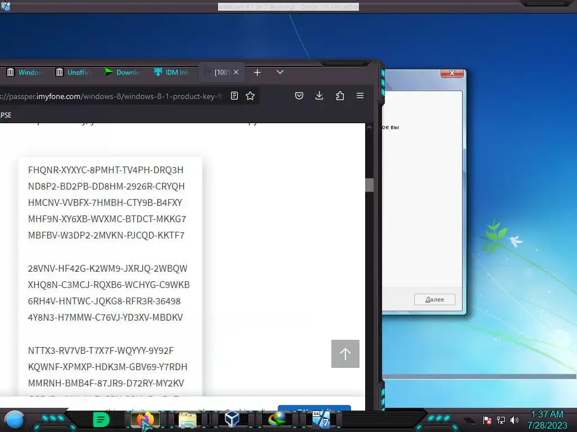Screen dimensions: 577x432
Task: Open the 64-bit Windows 7 taskbar app
Action: pos(321,420)
